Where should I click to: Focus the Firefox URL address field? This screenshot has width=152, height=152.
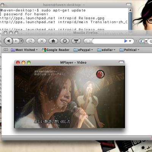(x=108, y=41)
